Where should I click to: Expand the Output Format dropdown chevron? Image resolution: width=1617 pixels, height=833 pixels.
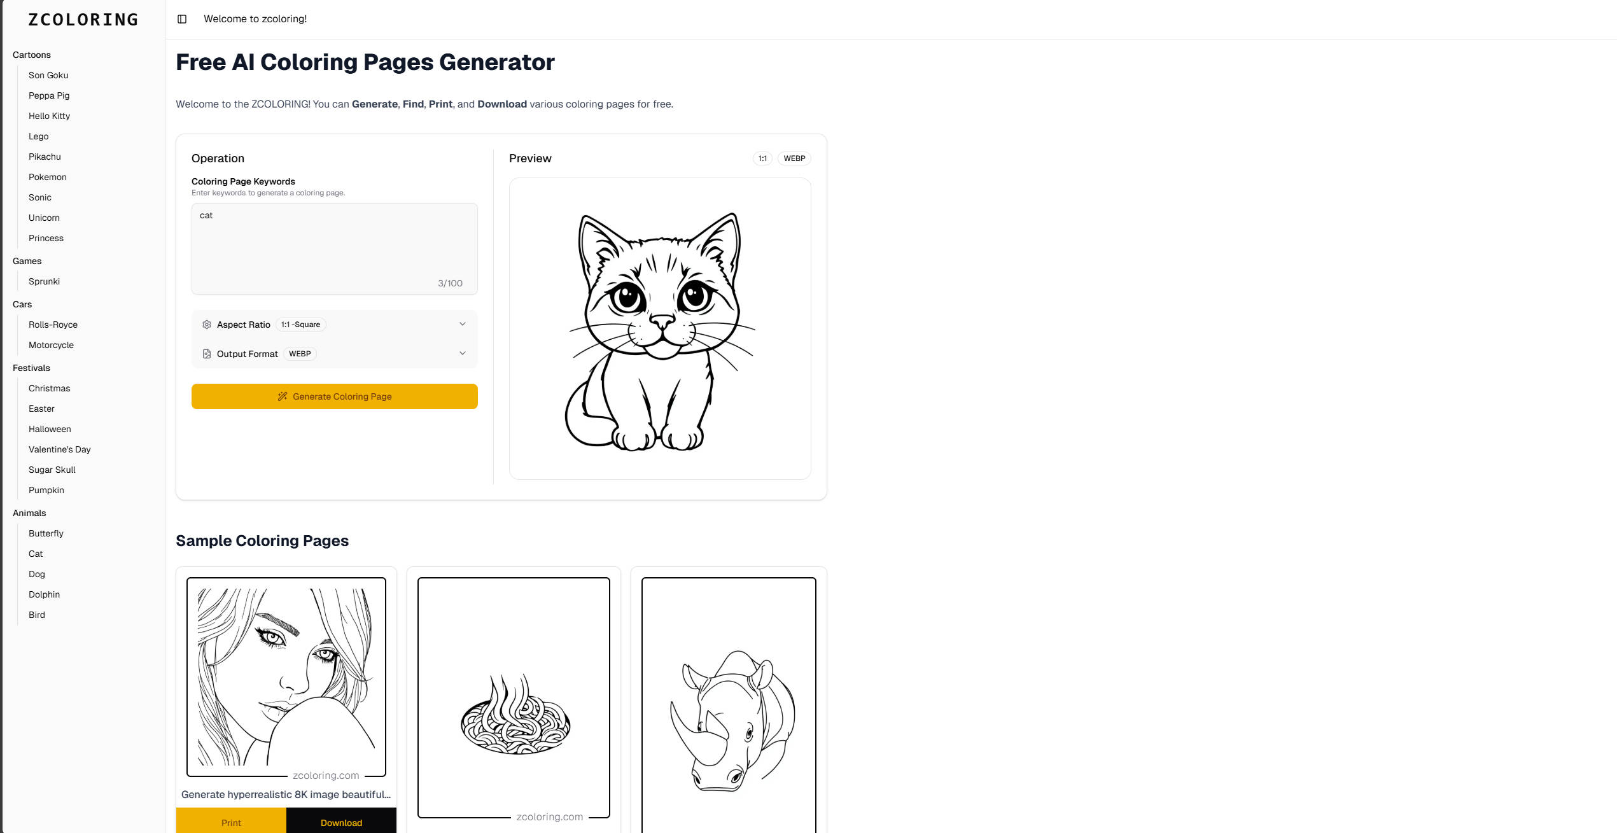[463, 353]
